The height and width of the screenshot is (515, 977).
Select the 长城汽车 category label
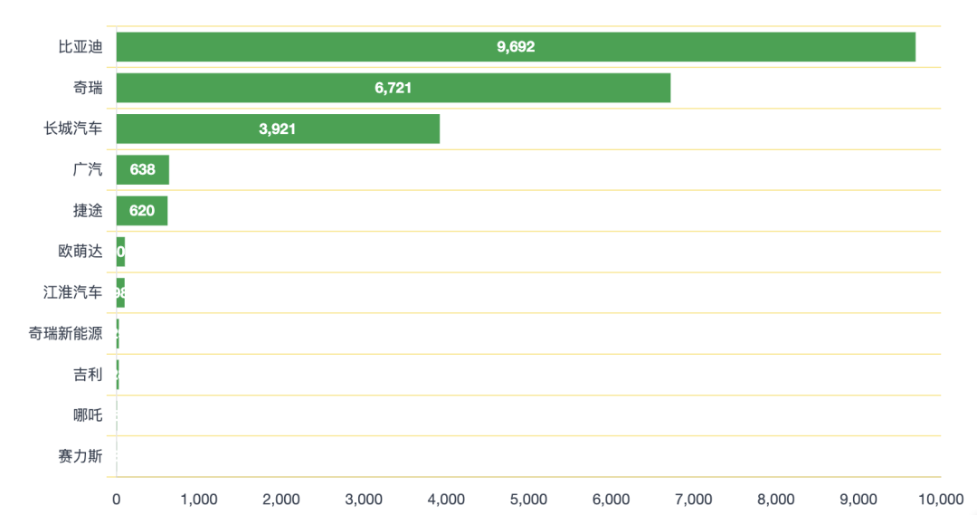click(73, 129)
